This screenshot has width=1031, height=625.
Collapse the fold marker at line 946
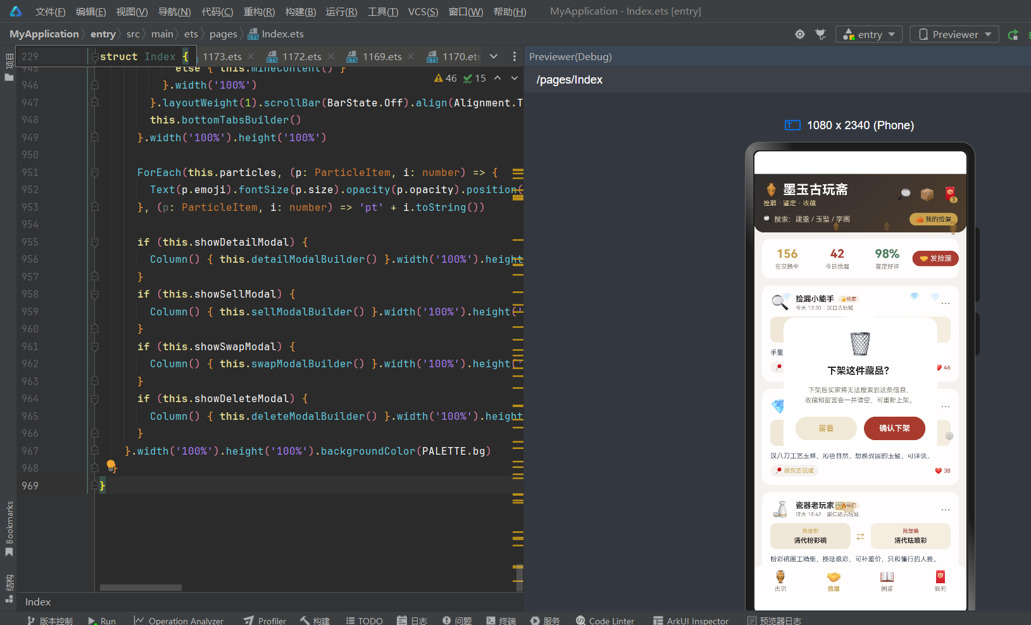coord(94,85)
